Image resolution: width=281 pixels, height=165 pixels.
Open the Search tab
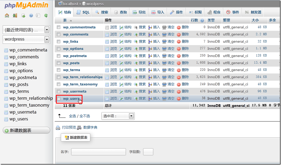102,12
